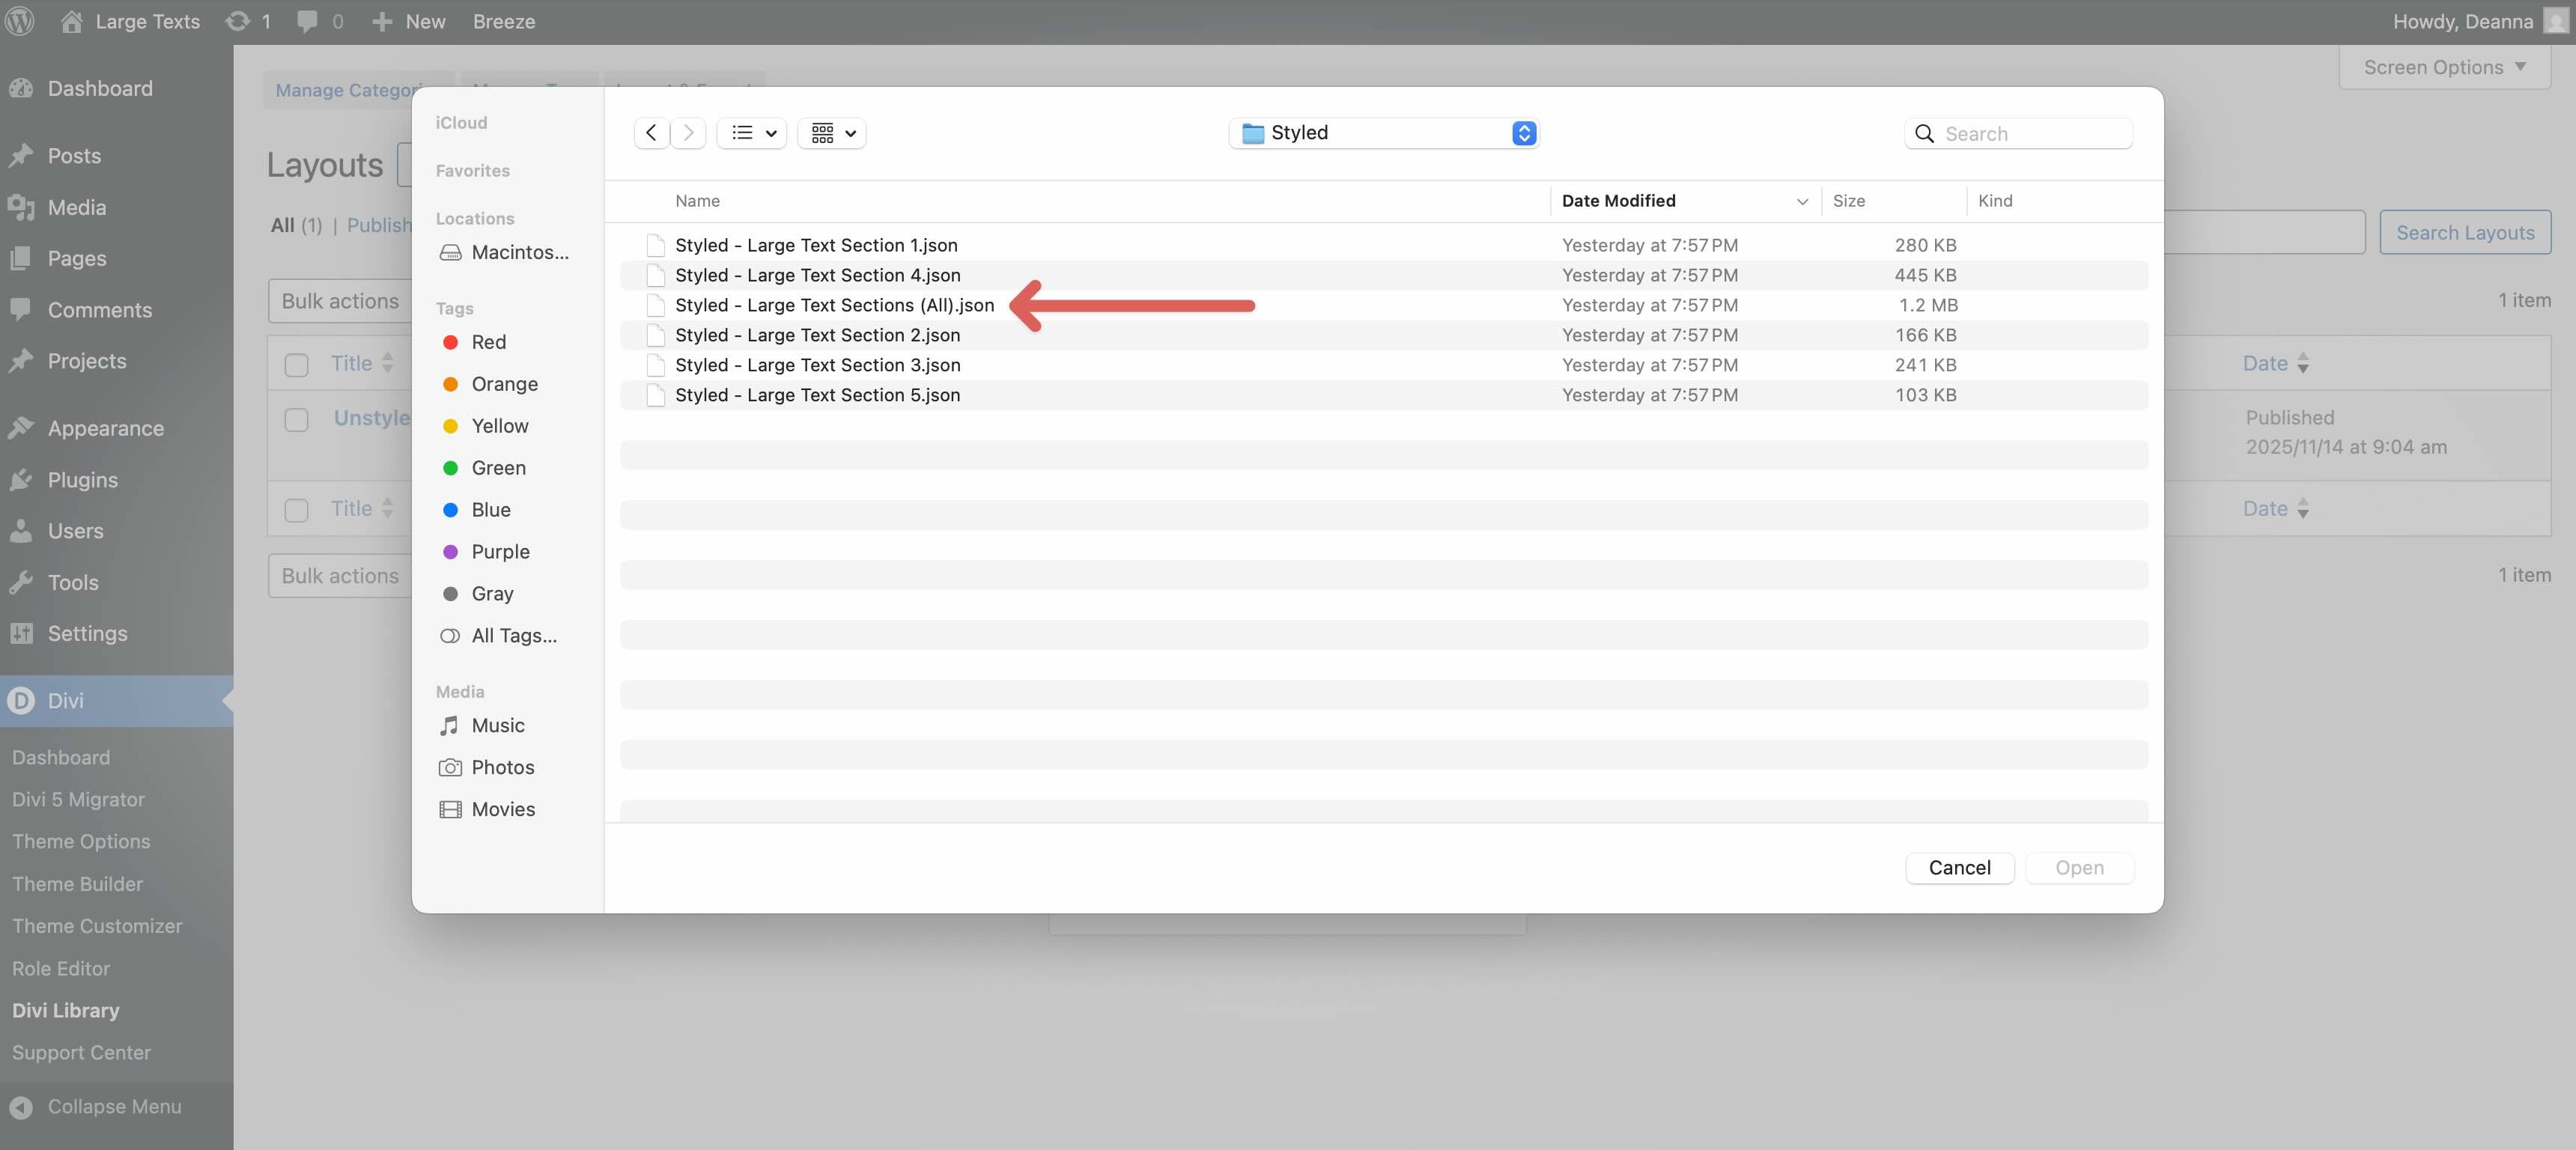Navigate back using the left arrow
The width and height of the screenshot is (2576, 1150).
[651, 132]
